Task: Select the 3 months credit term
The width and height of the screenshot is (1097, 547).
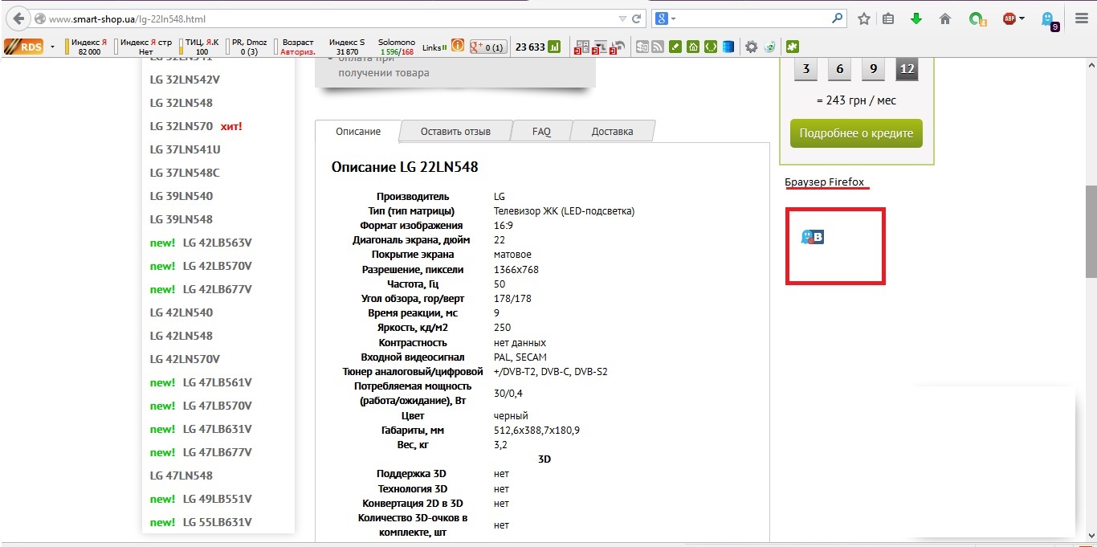Action: point(805,69)
